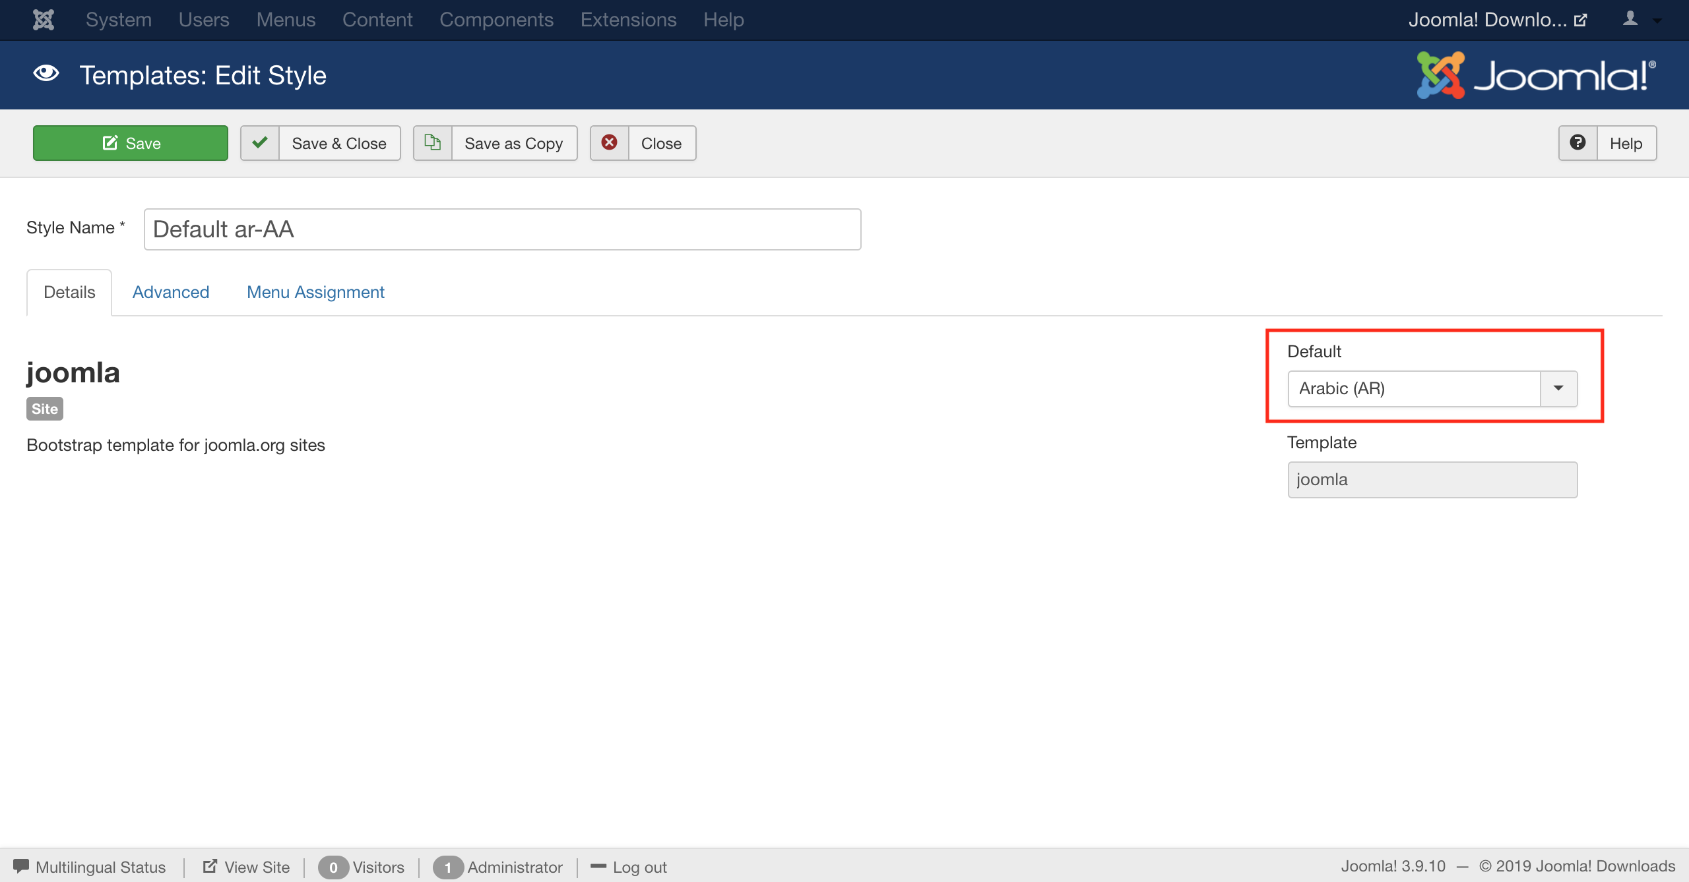Click the Bootstrap template description text

coord(175,445)
